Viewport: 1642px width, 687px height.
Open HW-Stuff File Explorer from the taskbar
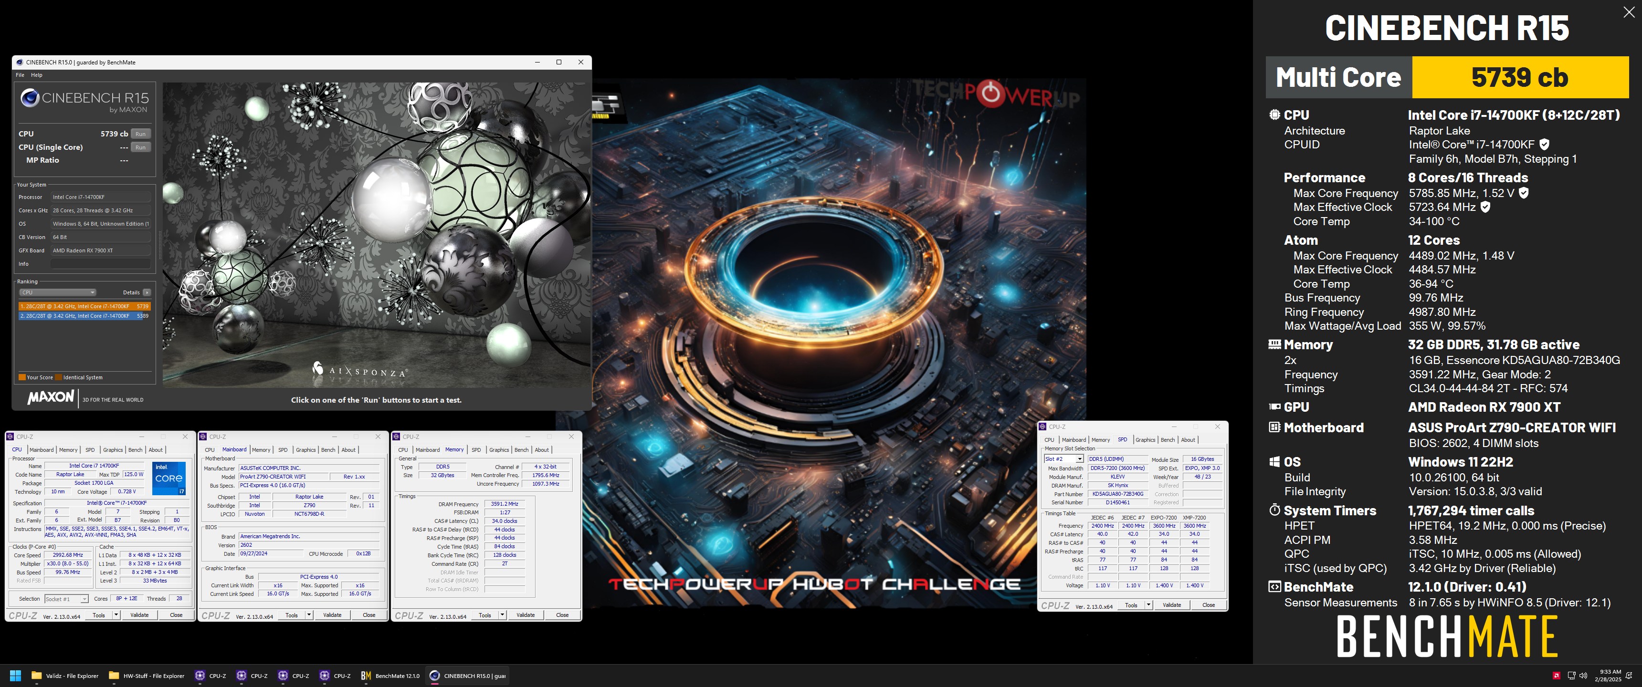coord(147,676)
